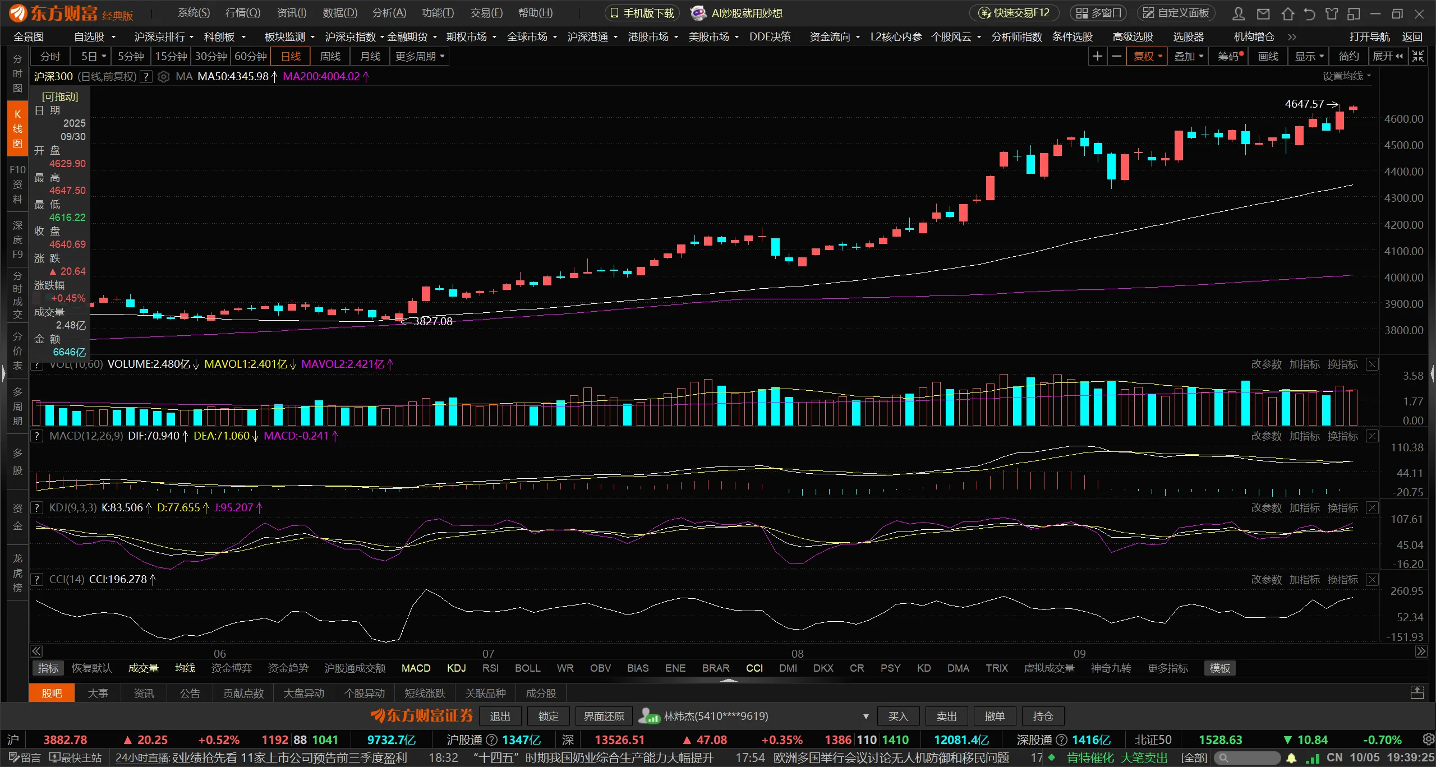Click the zoom-out minus chart icon
1436x767 pixels.
point(1116,56)
